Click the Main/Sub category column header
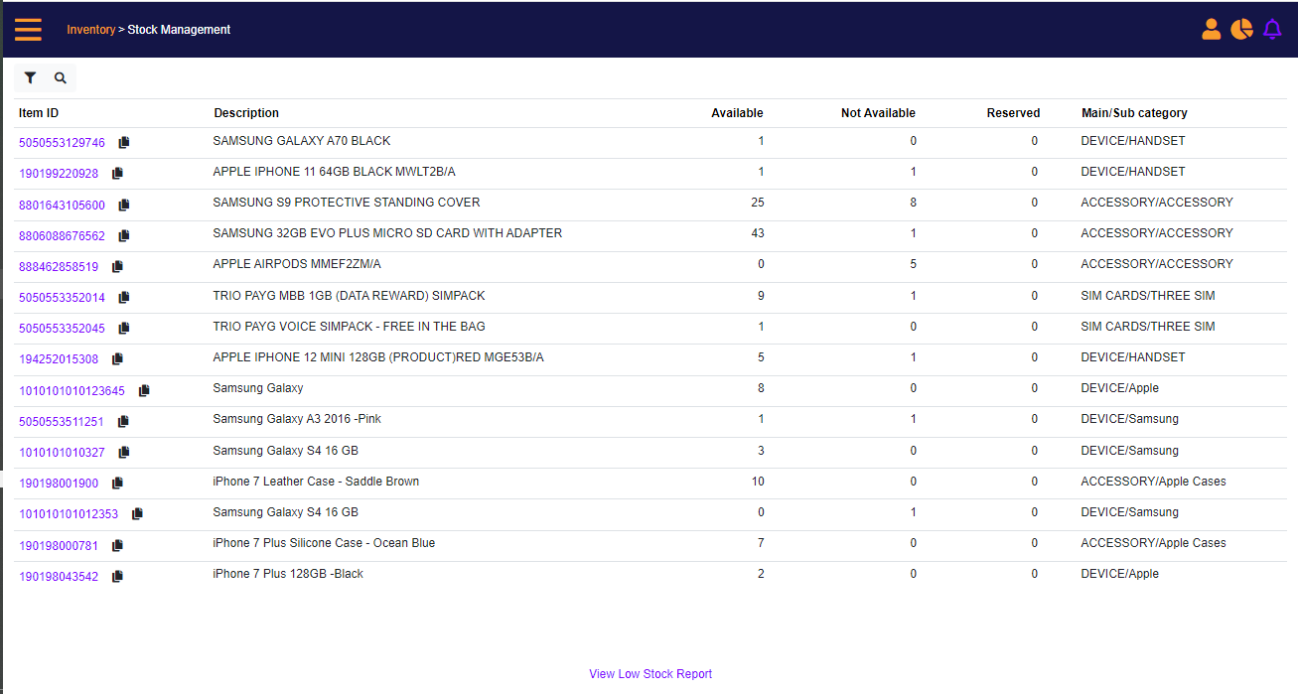This screenshot has width=1298, height=694. [x=1134, y=113]
